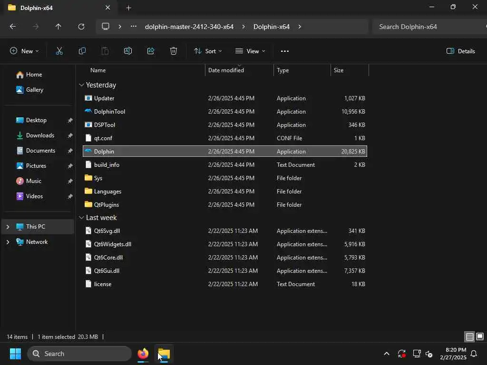The width and height of the screenshot is (487, 365).
Task: Expand This PC in navigation pane
Action: click(8, 227)
